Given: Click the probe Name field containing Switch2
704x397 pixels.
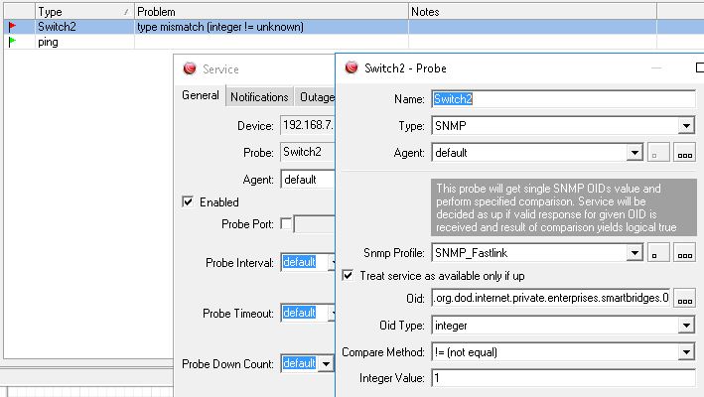Looking at the screenshot, I should 563,99.
